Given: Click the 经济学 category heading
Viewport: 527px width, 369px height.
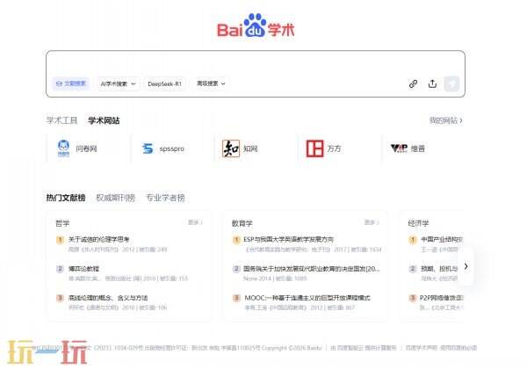Looking at the screenshot, I should click(x=418, y=223).
